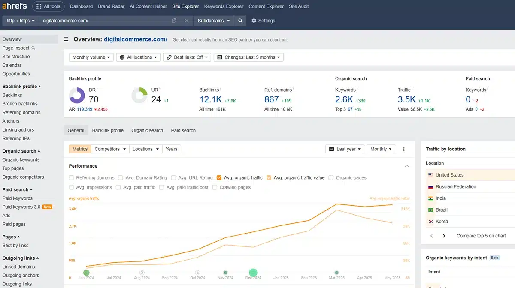Switch to the Organic search tab
515x288 pixels.
tap(147, 130)
